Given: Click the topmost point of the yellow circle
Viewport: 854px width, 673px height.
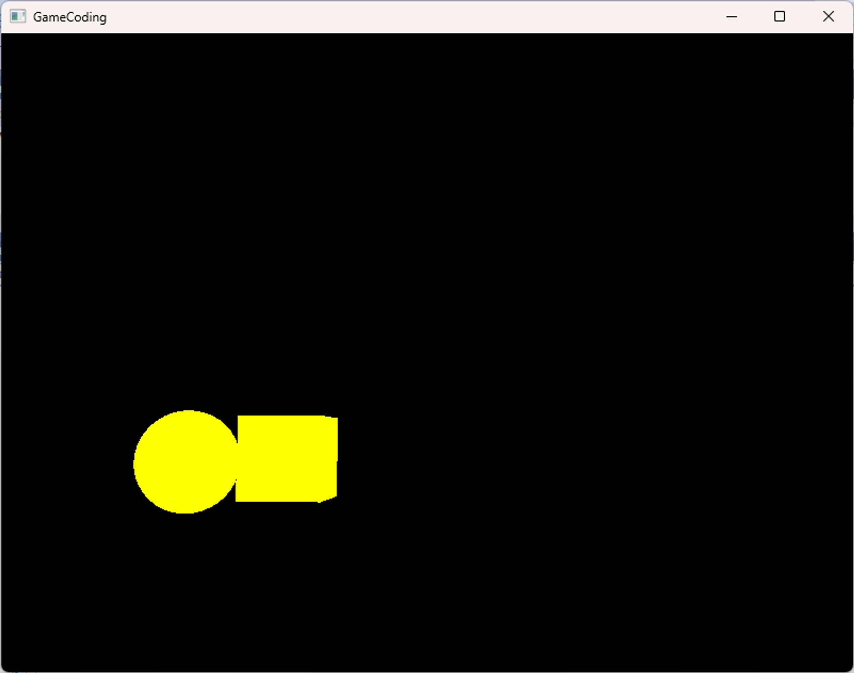Looking at the screenshot, I should coord(188,412).
